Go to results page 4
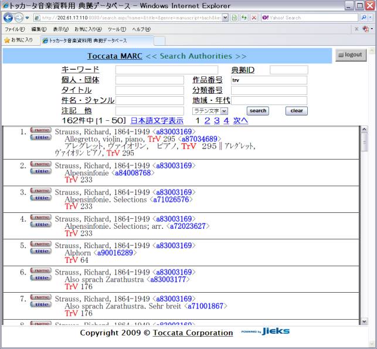The width and height of the screenshot is (377, 349). point(226,120)
